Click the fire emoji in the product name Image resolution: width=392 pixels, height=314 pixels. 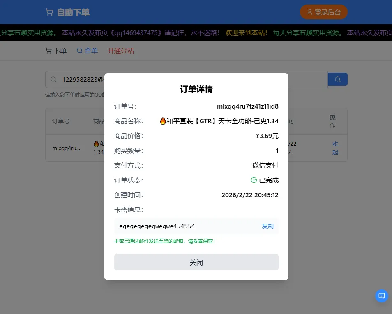(162, 121)
